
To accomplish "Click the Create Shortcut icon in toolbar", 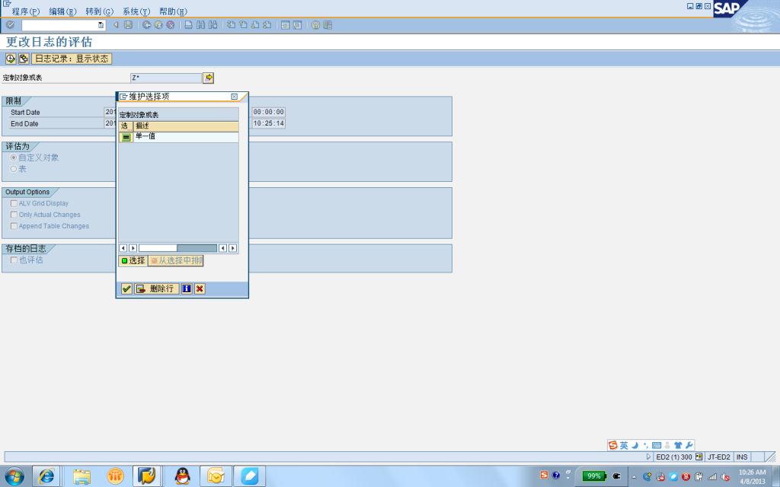I will pos(297,25).
